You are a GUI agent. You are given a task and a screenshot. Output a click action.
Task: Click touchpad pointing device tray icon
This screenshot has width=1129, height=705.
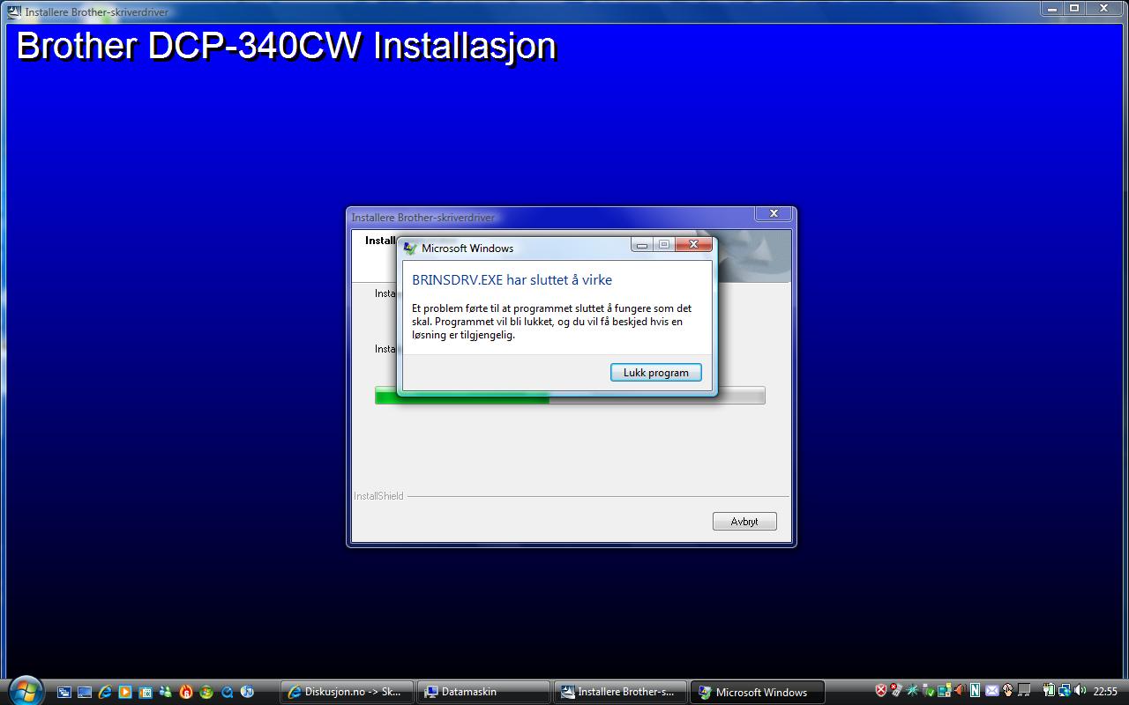coord(1007,690)
